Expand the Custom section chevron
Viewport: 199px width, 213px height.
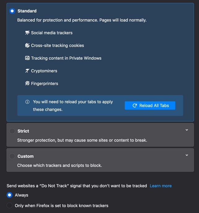click(187, 155)
